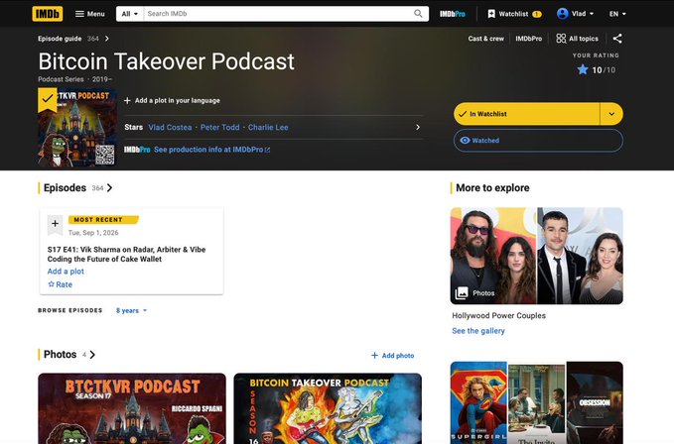Open the IMDbPro link beside Cast & crew

tap(529, 39)
